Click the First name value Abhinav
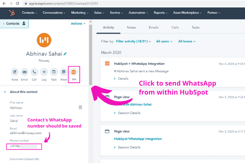Image resolution: width=245 pixels, height=163 pixels. 16,108
